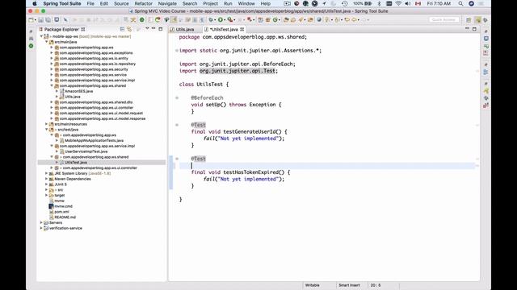Close the UtilsTest.java editor tab
Viewport: 517px width, 290px height.
coord(242,29)
